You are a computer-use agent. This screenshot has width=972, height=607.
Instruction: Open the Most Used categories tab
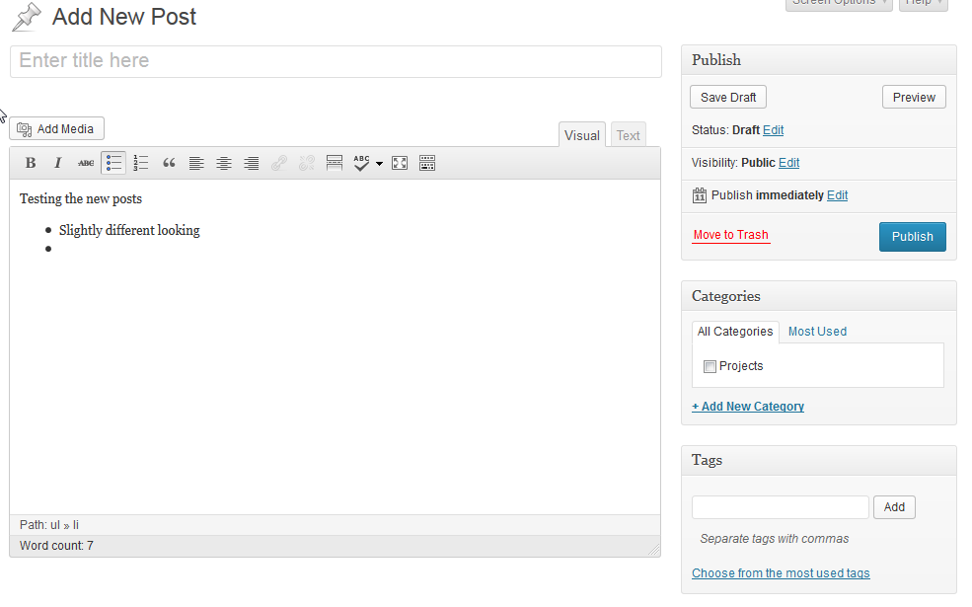click(x=817, y=332)
